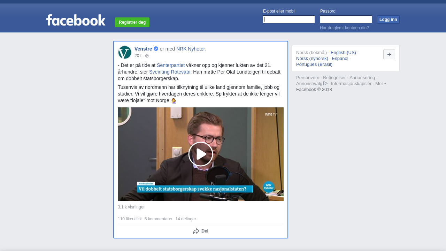Click 110 likerklikk count
Screen dimensions: 446x251
130,219
